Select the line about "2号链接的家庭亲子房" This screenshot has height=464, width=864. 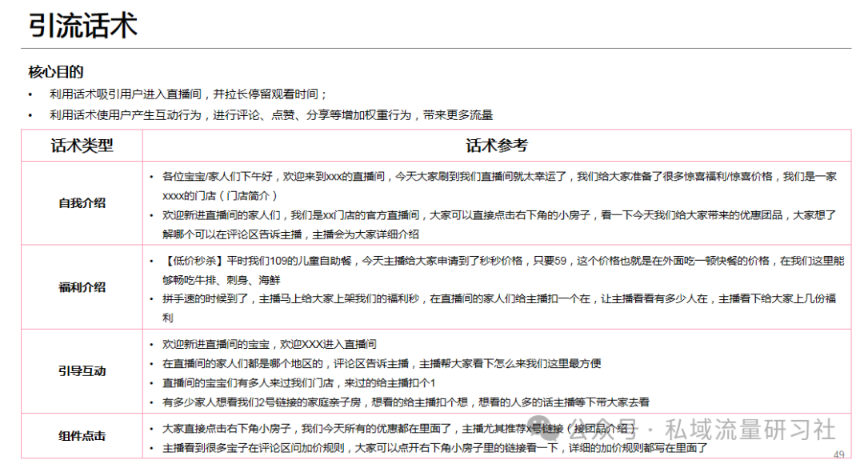pos(406,402)
